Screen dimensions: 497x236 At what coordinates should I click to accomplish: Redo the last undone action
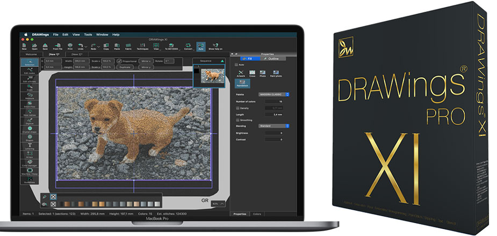point(93,47)
